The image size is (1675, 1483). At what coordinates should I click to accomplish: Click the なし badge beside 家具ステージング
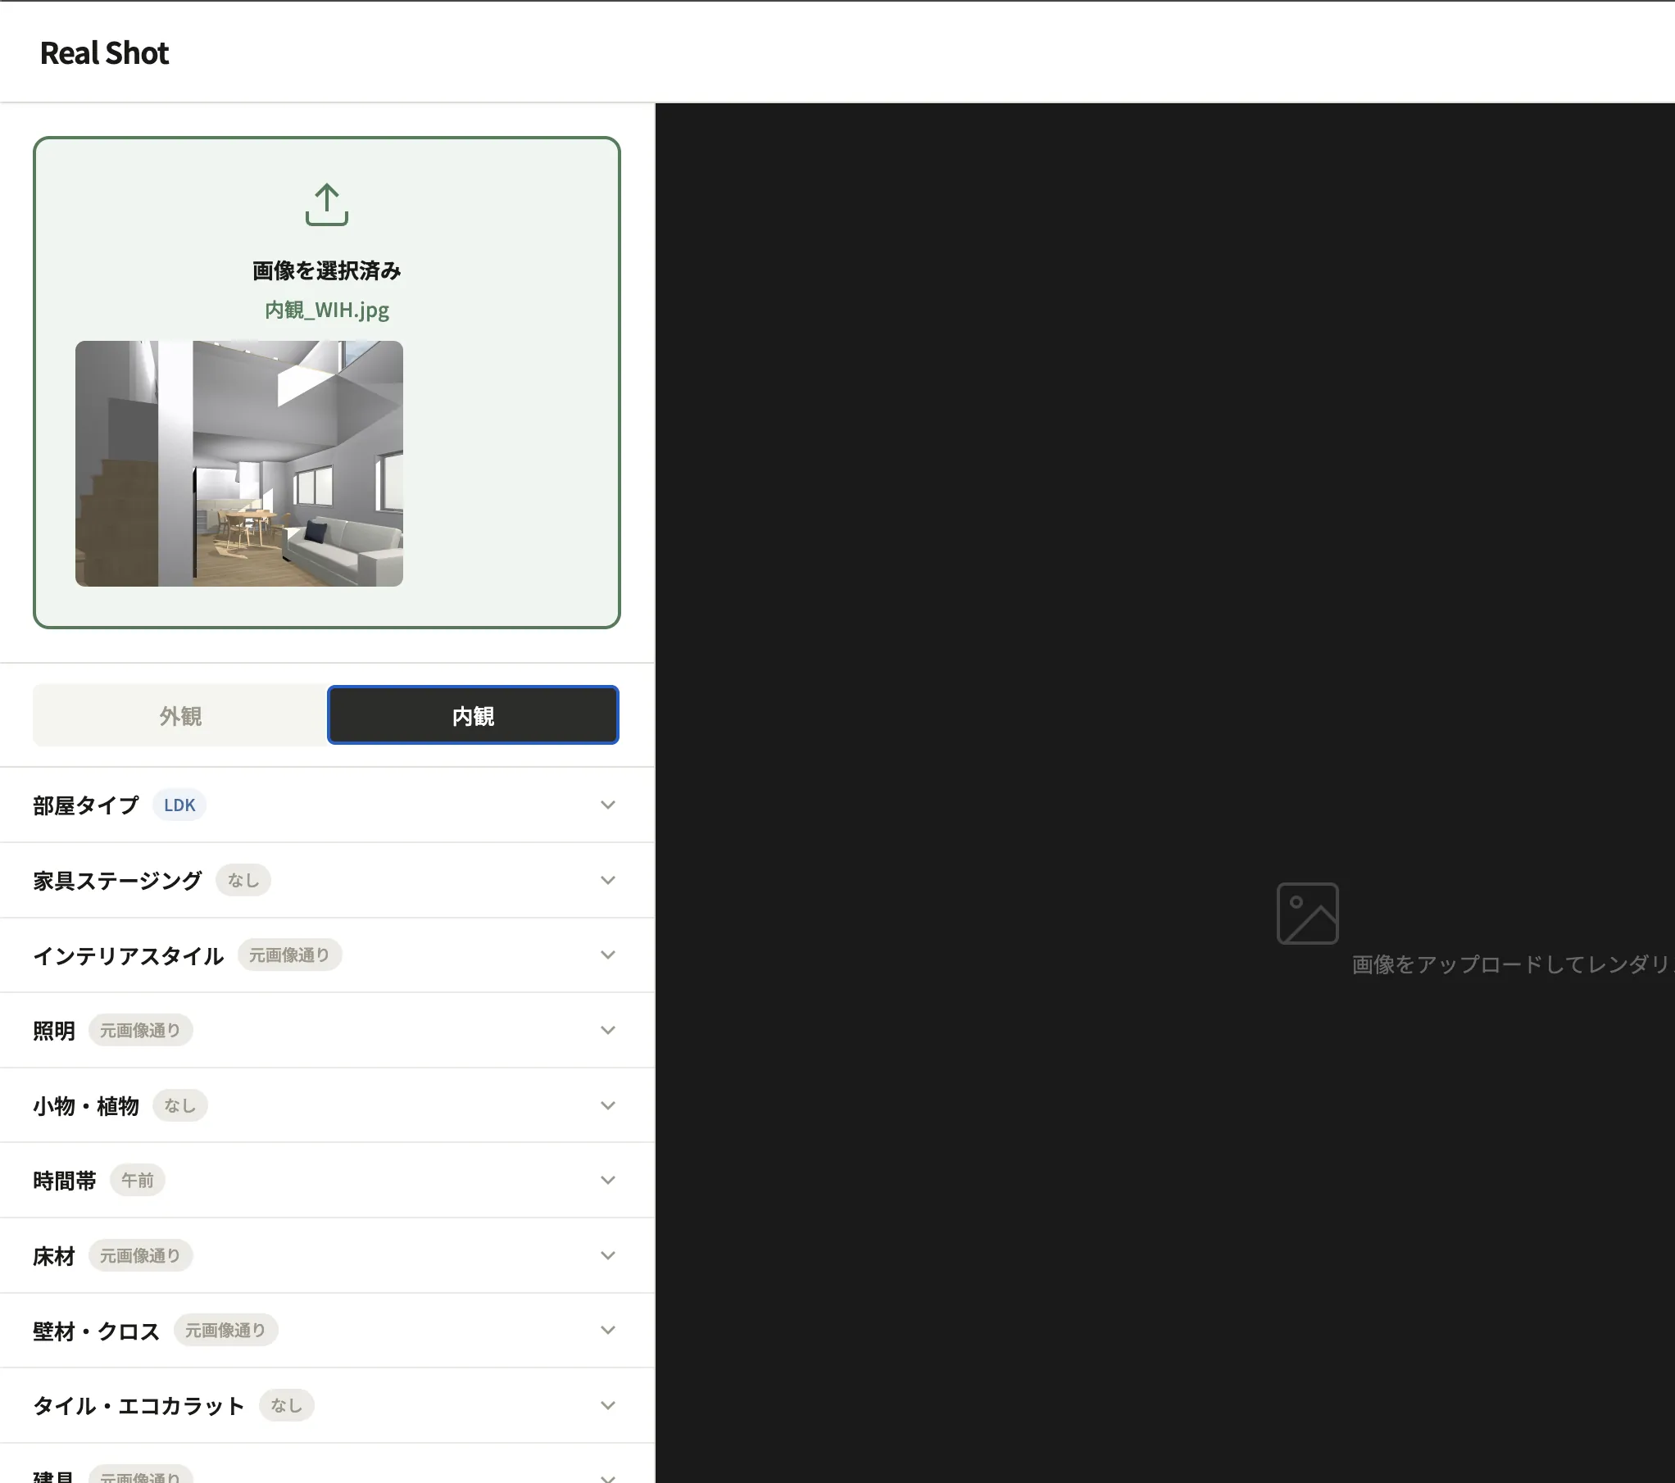pos(243,880)
